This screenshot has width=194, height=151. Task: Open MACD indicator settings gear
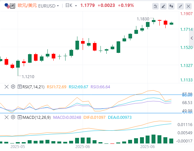(x=13, y=117)
